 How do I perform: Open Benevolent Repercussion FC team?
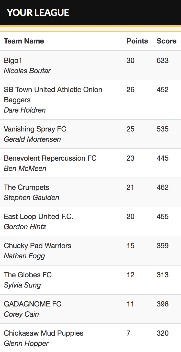pos(50,158)
